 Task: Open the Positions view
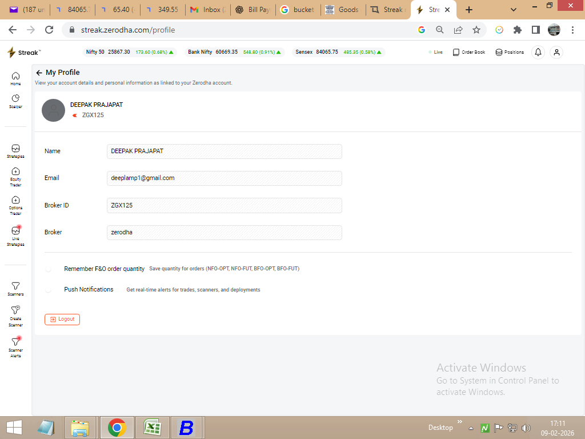coord(510,52)
